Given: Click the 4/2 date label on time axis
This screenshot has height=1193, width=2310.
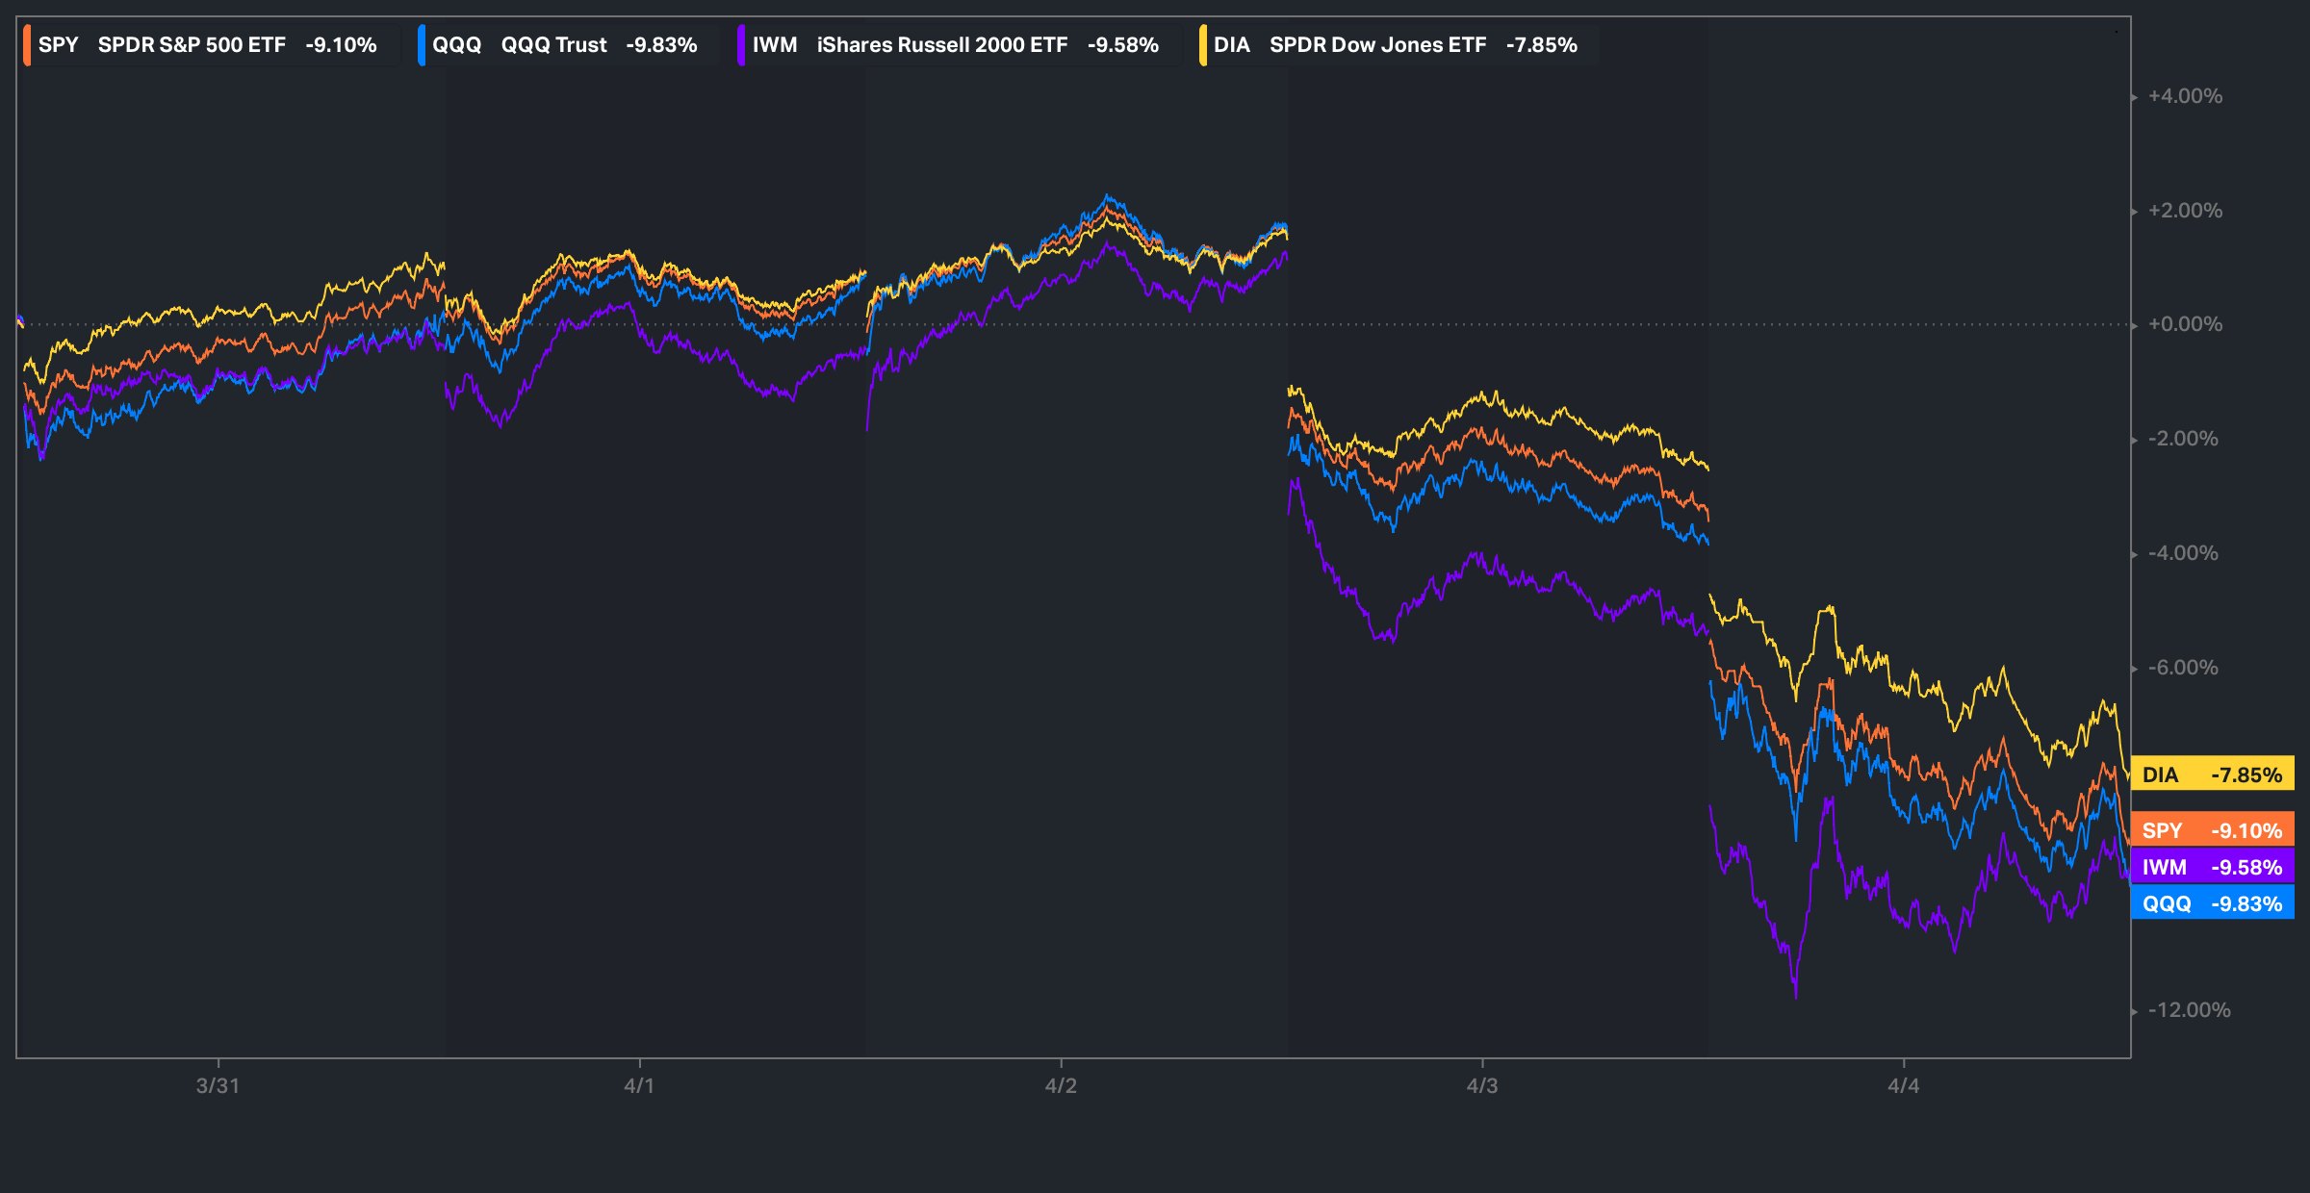Looking at the screenshot, I should [1061, 1086].
